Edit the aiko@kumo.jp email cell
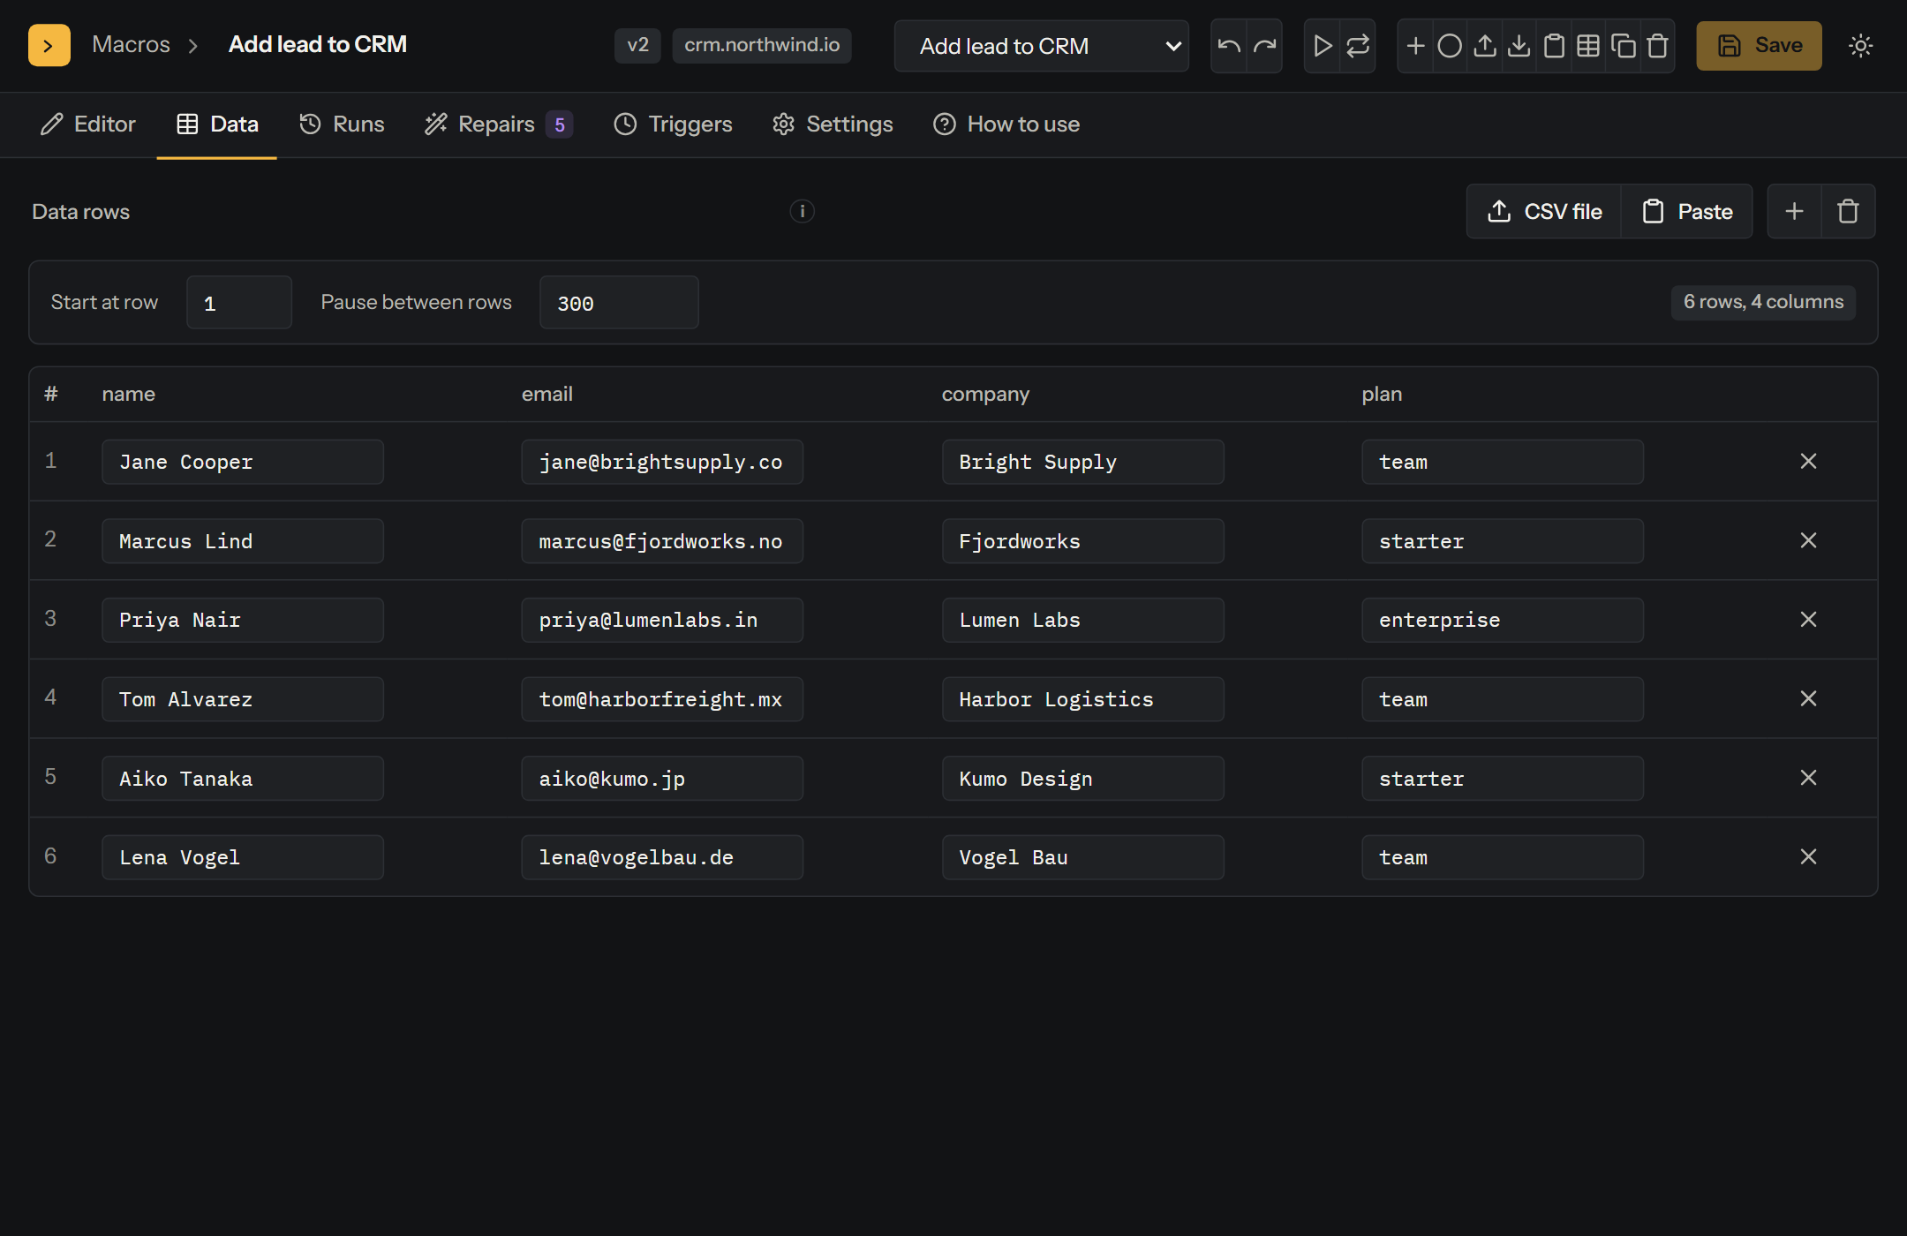This screenshot has height=1236, width=1907. (x=662, y=779)
